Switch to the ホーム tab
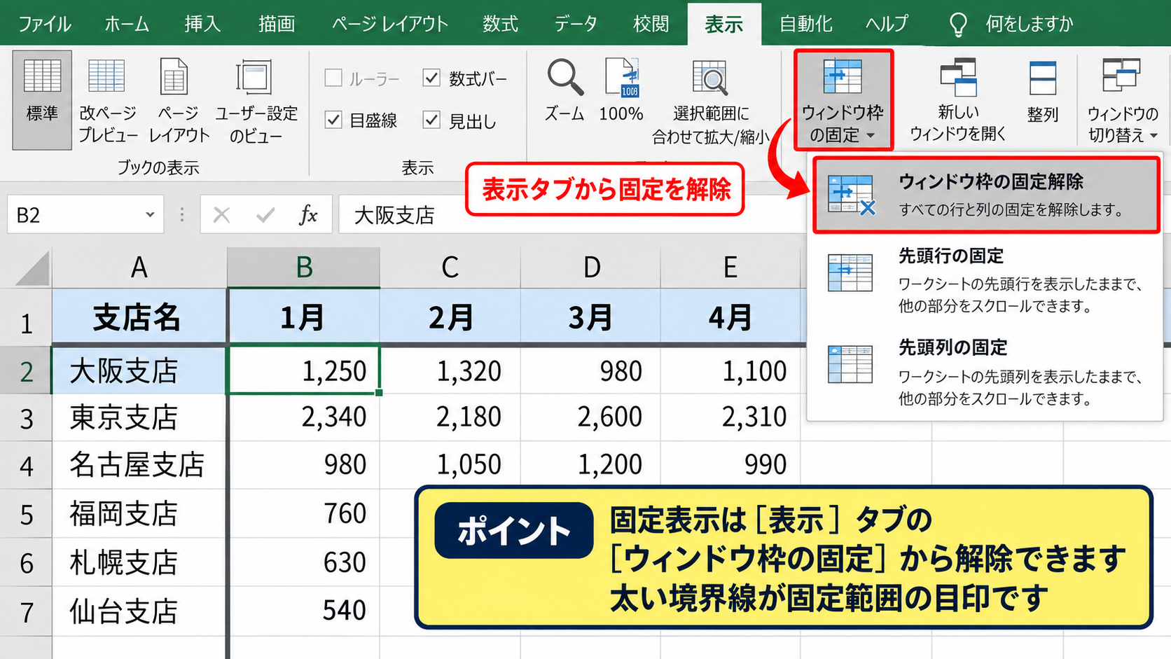Screen dimensions: 1171x659 coord(127,24)
